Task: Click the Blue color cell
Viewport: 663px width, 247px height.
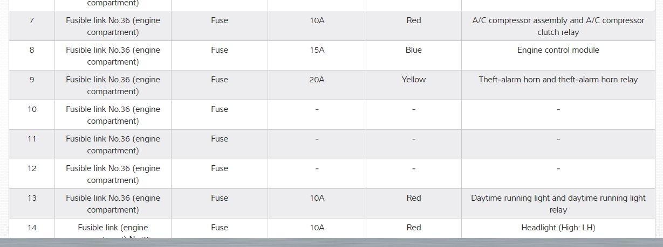Action: click(x=413, y=50)
